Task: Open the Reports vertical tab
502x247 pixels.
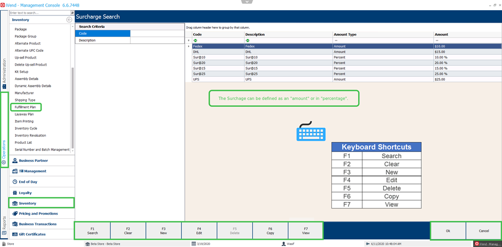Action: click(x=4, y=226)
